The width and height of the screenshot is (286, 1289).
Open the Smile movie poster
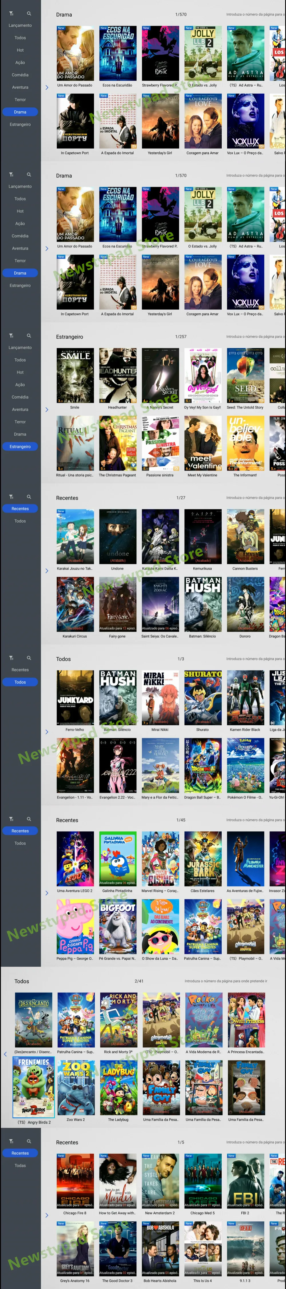pos(75,375)
